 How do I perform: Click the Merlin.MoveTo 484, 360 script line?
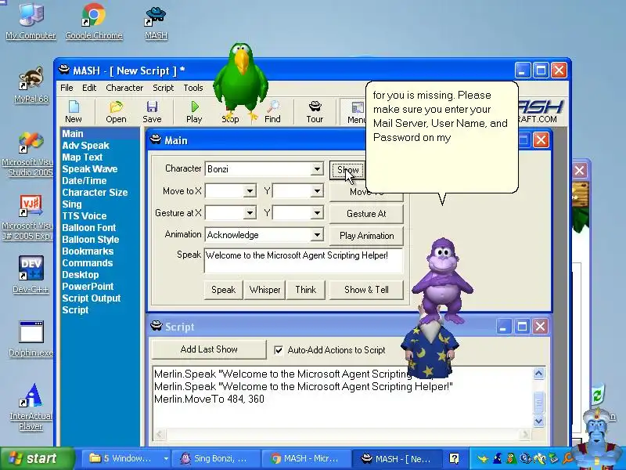[209, 399]
